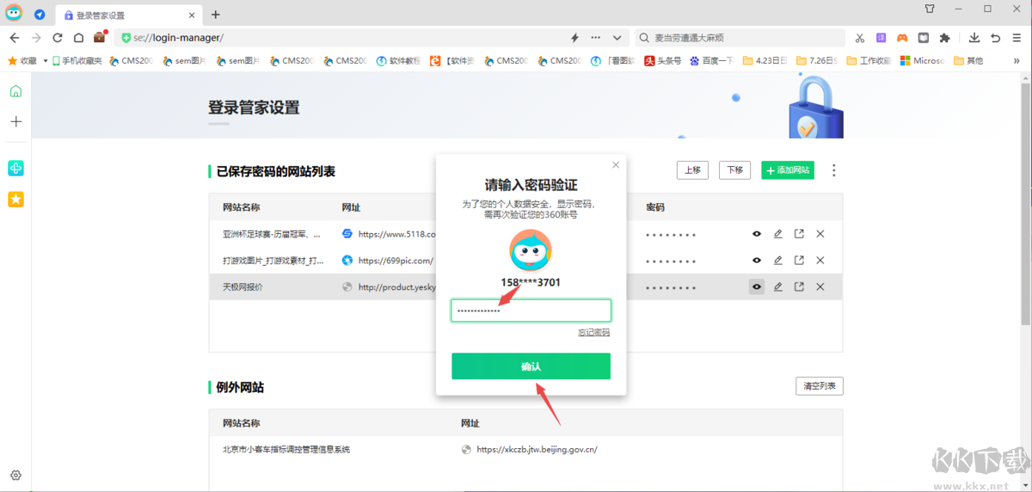Show password for 打游戏图片 row
Image resolution: width=1032 pixels, height=492 pixels.
point(757,261)
